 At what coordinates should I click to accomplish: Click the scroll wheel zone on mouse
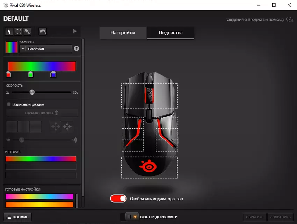149,95
